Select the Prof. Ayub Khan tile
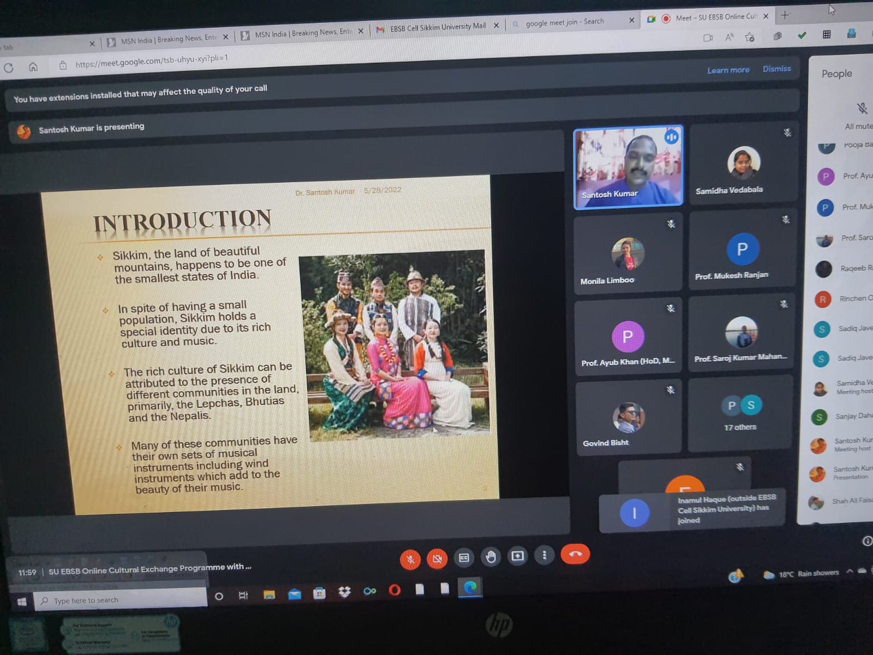 pyautogui.click(x=628, y=337)
